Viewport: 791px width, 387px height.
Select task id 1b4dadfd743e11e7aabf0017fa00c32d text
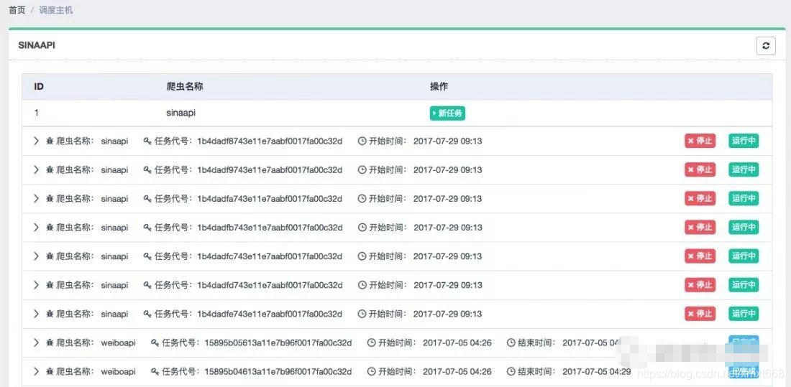(x=270, y=285)
